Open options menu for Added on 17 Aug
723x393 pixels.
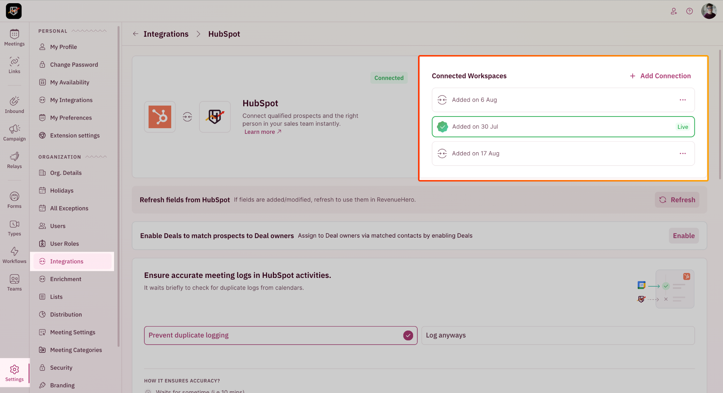coord(683,154)
